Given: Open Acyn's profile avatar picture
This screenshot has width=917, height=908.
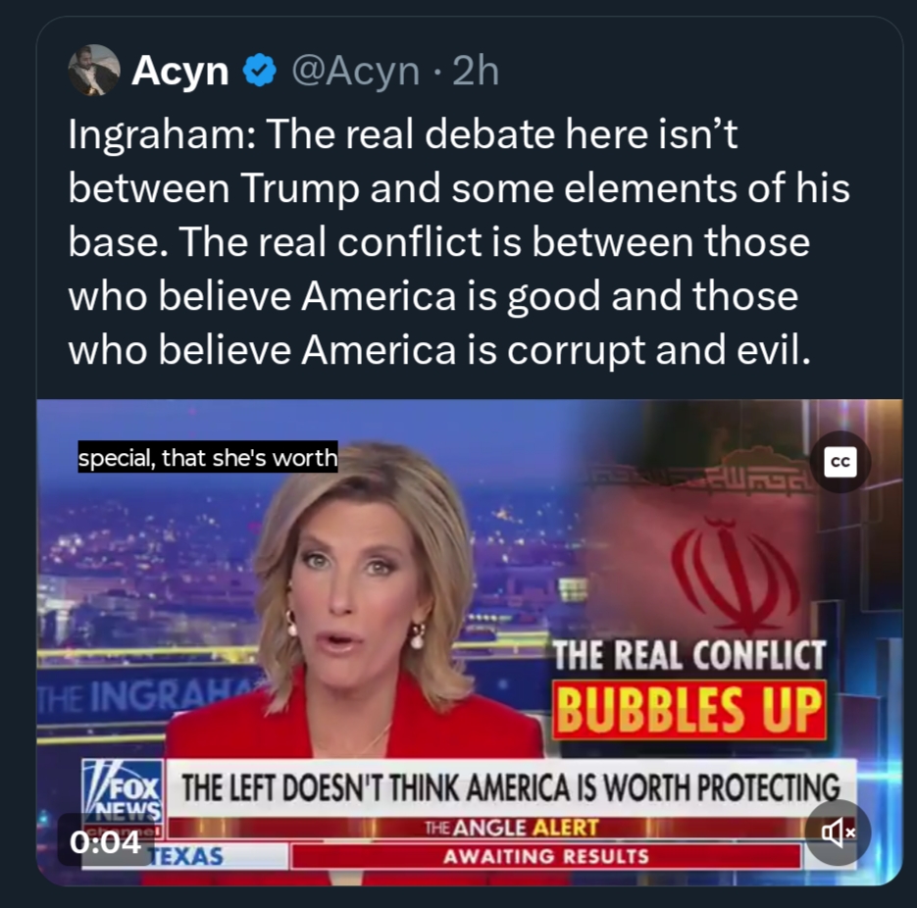Looking at the screenshot, I should [94, 71].
